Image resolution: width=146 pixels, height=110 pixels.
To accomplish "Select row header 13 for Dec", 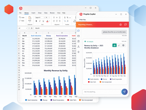I will click(x=19, y=65).
